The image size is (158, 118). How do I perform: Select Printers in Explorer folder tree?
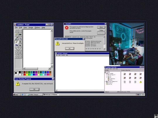[x=111, y=80]
